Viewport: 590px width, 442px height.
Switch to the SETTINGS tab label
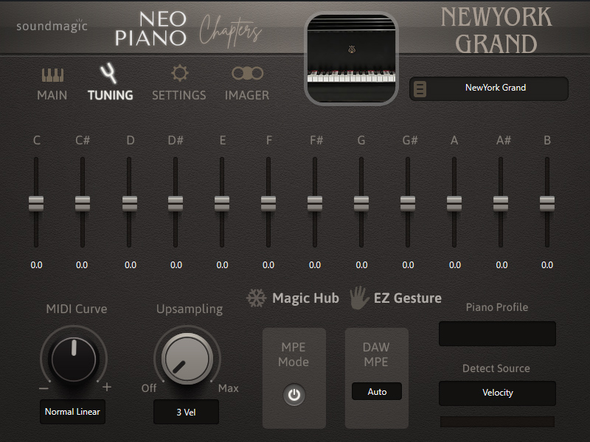[x=179, y=96]
